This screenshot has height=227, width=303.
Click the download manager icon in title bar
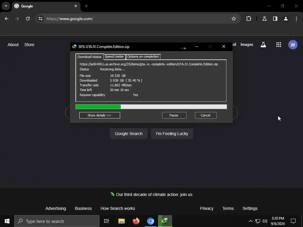tap(74, 46)
